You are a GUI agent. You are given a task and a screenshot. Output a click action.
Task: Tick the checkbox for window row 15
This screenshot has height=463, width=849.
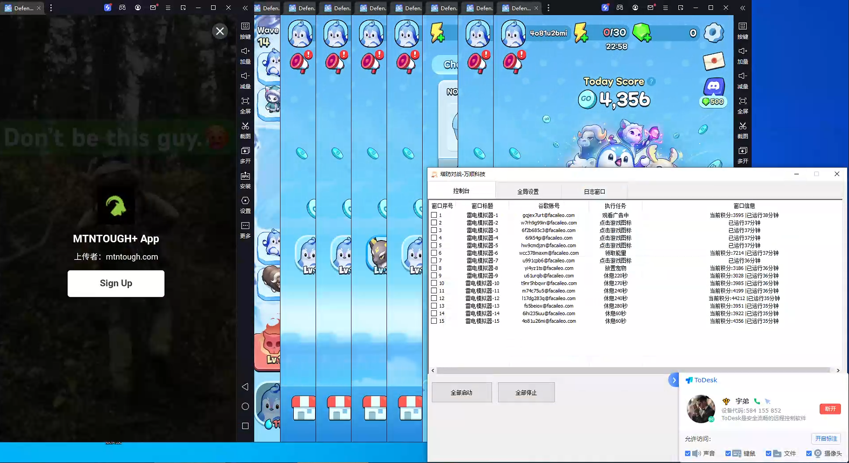pyautogui.click(x=434, y=321)
